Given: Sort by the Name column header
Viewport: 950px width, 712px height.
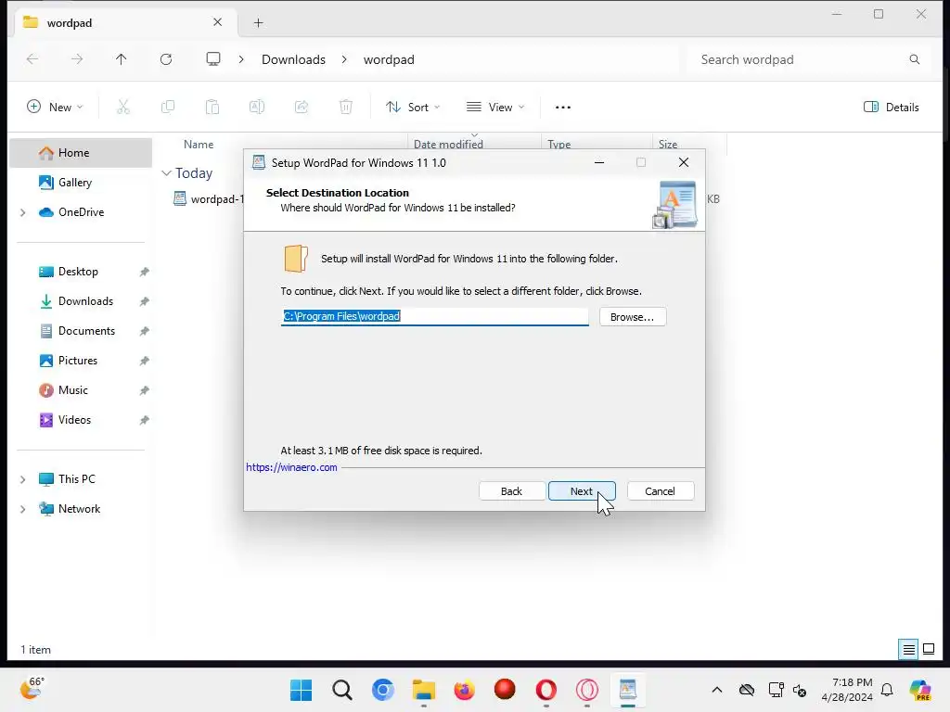Looking at the screenshot, I should 199,144.
